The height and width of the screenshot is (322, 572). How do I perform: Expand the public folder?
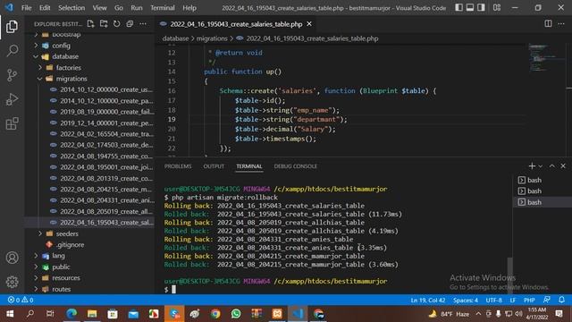tap(61, 267)
